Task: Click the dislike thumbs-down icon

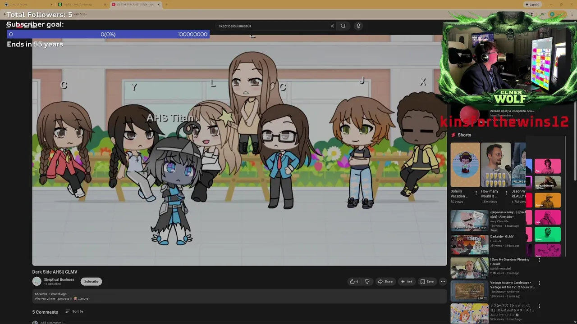Action: pyautogui.click(x=367, y=282)
